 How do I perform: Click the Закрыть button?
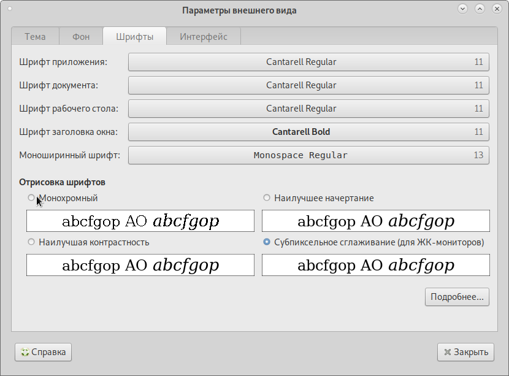click(x=465, y=352)
